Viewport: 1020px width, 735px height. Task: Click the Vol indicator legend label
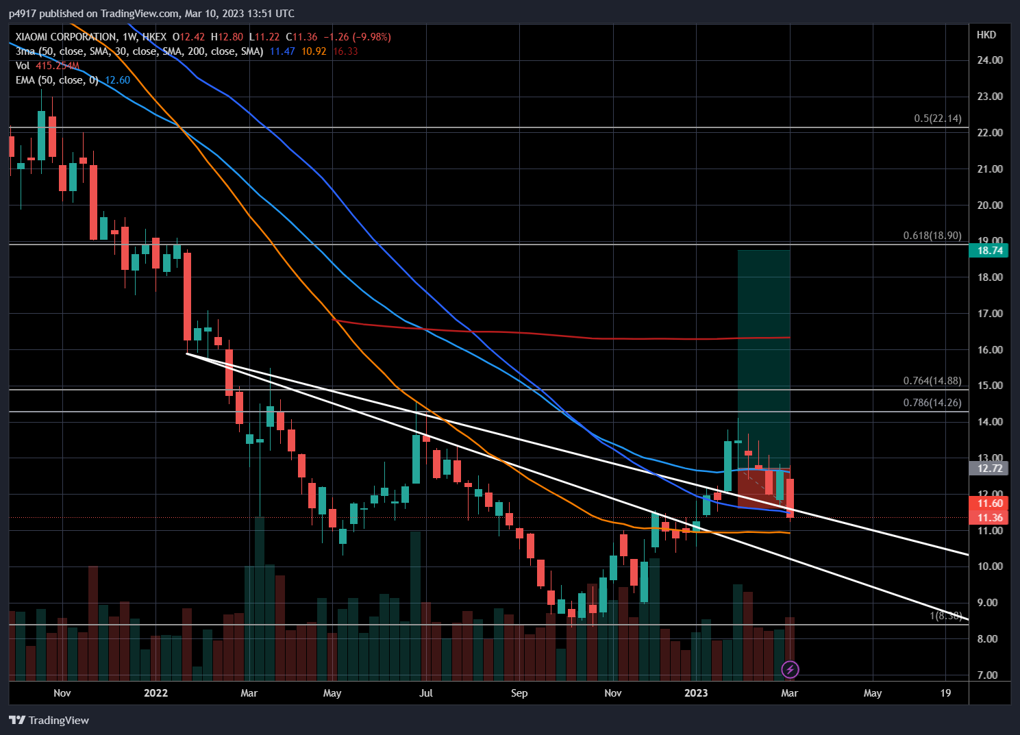(x=23, y=66)
